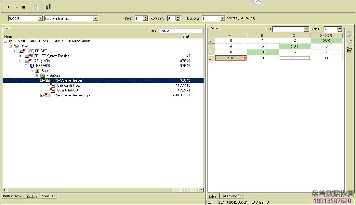Expand the HFS+ Volume Header (Copy) node
Viewport: 356px width, 205px height.
pos(41,95)
